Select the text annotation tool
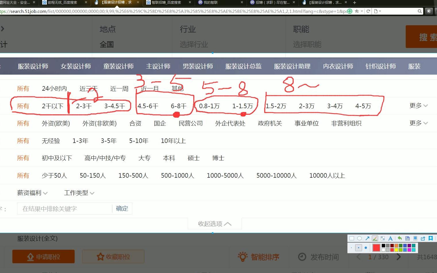The width and height of the screenshot is (437, 273). click(390, 238)
